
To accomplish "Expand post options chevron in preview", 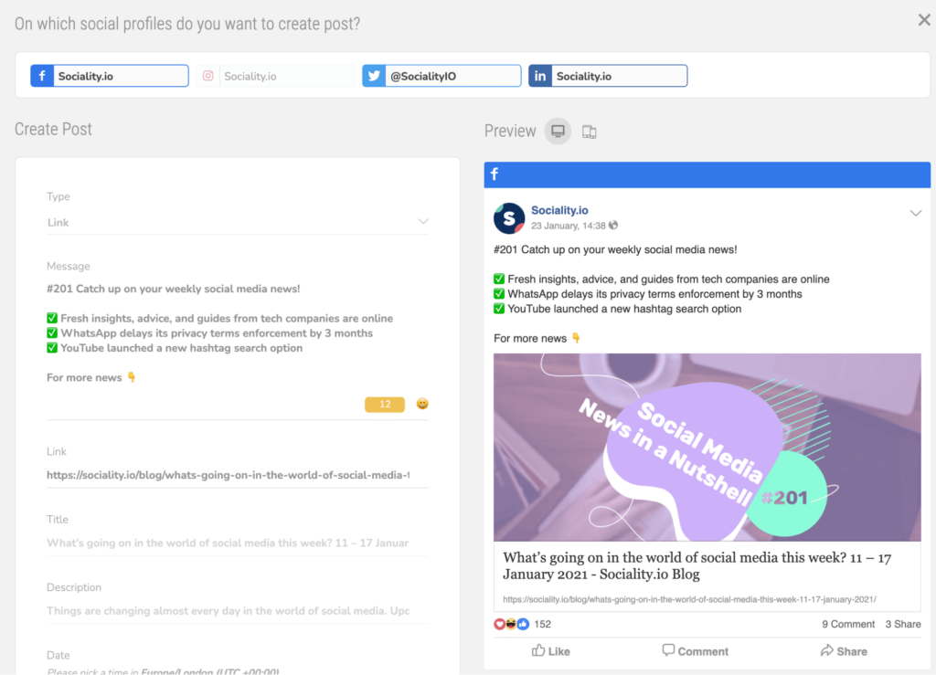I will click(x=915, y=213).
